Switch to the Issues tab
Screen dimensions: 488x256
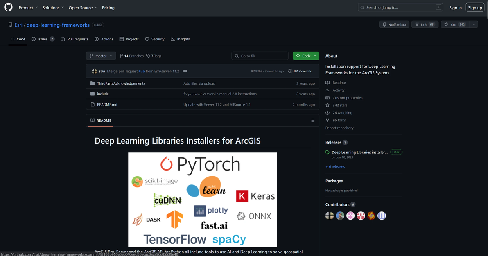coord(43,39)
